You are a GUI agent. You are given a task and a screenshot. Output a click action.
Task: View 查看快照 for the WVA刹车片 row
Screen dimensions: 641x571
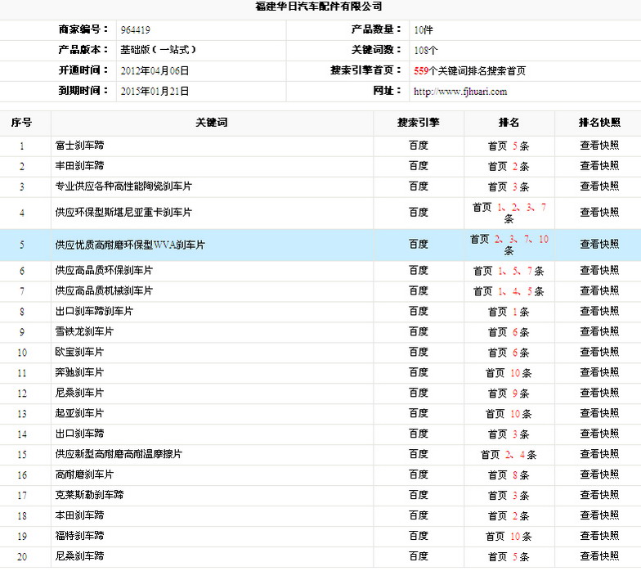[599, 245]
